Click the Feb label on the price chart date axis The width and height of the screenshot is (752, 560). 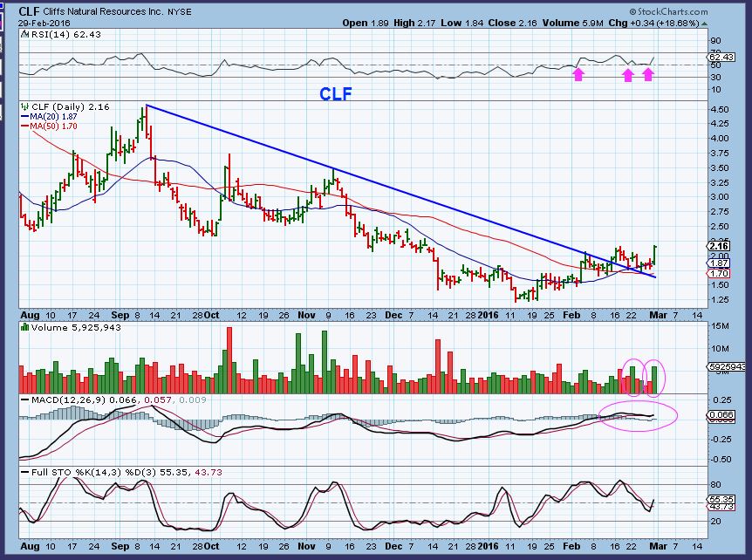coord(571,315)
